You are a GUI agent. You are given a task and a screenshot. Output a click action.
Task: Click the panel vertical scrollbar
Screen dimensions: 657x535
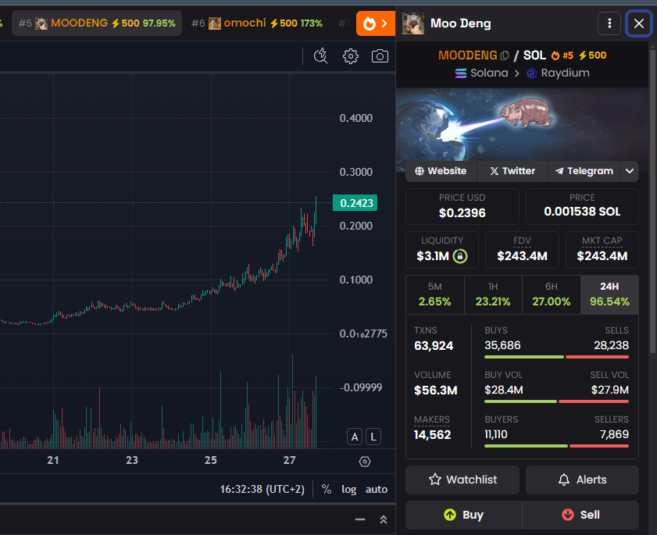(652, 201)
